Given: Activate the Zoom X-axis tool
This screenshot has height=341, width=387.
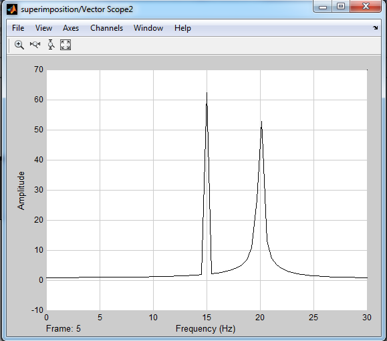Looking at the screenshot, I should click(35, 44).
